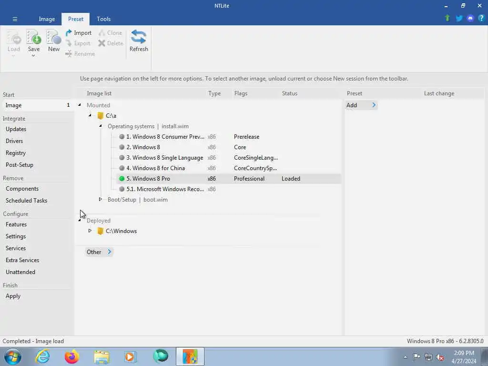The image size is (488, 366).
Task: Click the Export preset button
Action: [x=78, y=43]
